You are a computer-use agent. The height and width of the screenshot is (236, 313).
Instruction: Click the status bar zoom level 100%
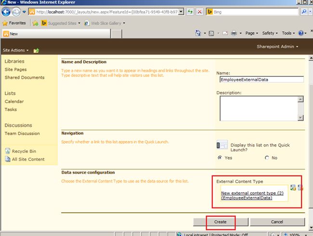294,235
